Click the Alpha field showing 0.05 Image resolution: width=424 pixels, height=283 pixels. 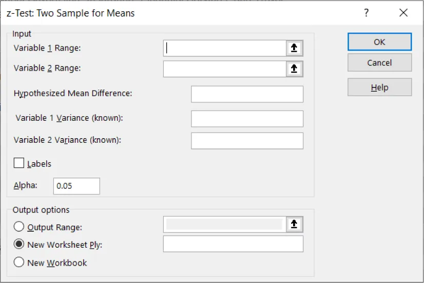76,186
